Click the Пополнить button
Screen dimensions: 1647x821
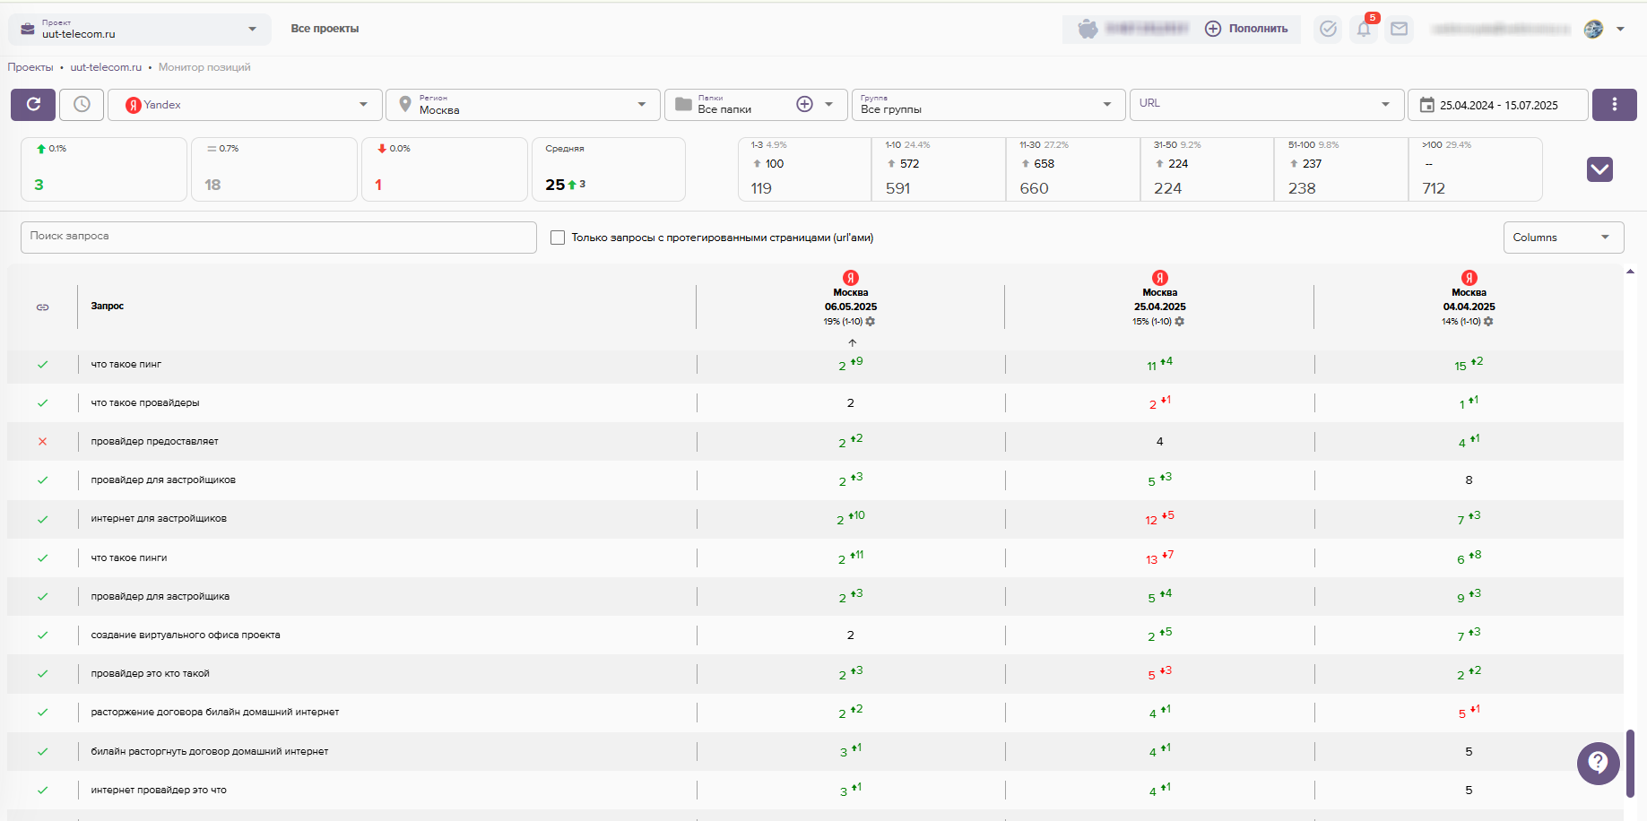tap(1247, 29)
